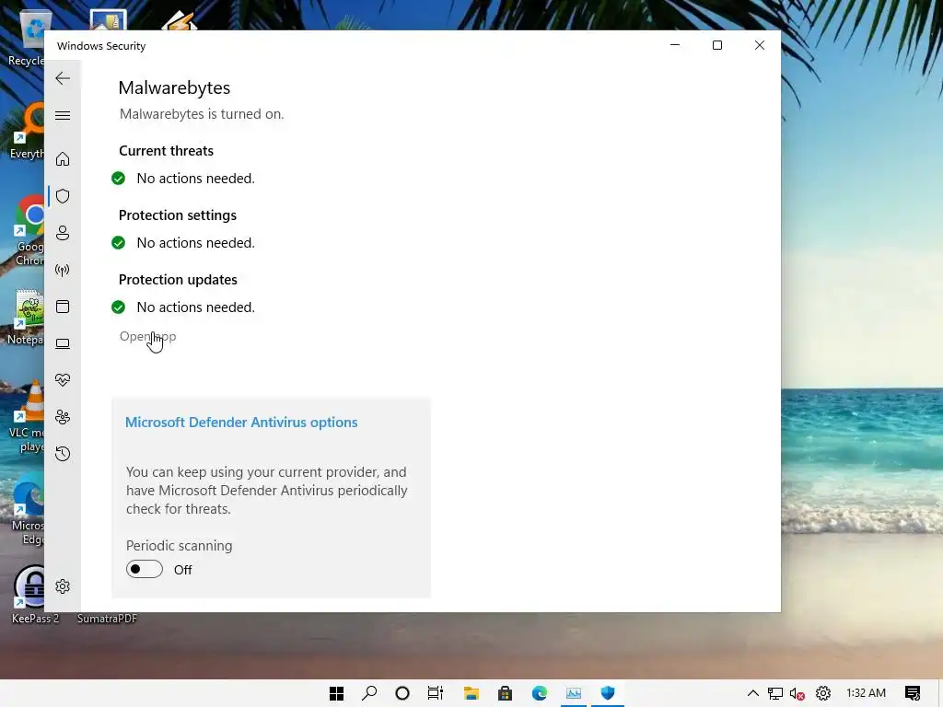This screenshot has width=943, height=707.
Task: Select VLC media player desktop icon
Action: point(28,417)
